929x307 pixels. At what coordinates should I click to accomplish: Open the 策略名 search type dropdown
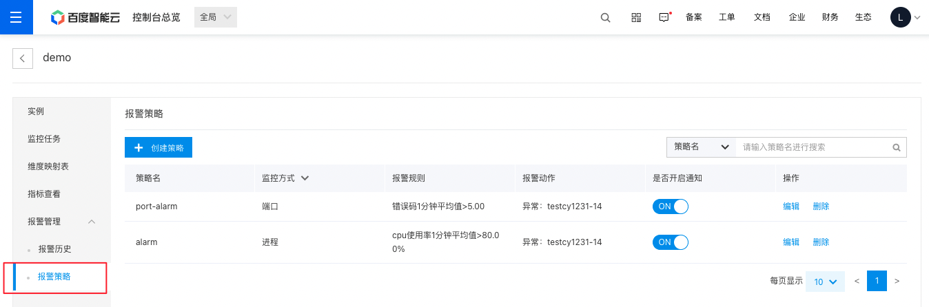(701, 147)
